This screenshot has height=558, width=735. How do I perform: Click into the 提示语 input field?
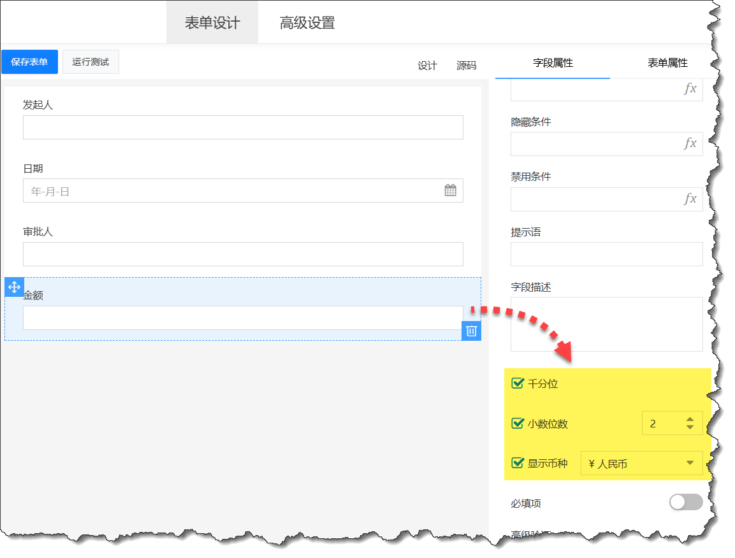point(606,254)
